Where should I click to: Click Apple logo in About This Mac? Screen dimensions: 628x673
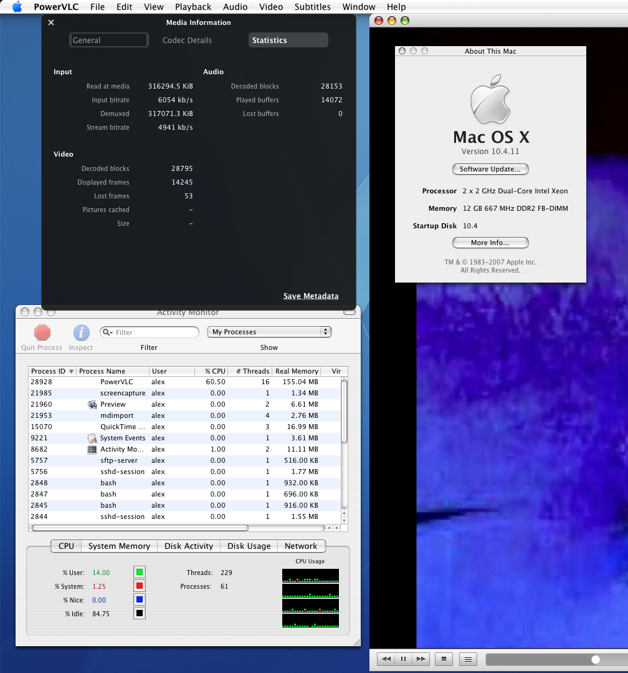point(490,99)
